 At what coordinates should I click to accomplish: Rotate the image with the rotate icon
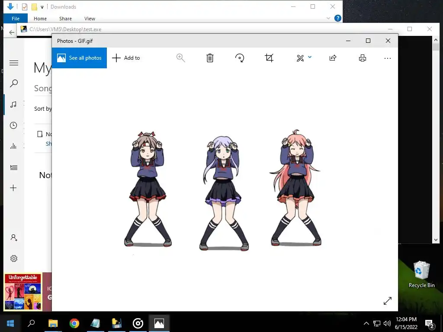pyautogui.click(x=240, y=58)
